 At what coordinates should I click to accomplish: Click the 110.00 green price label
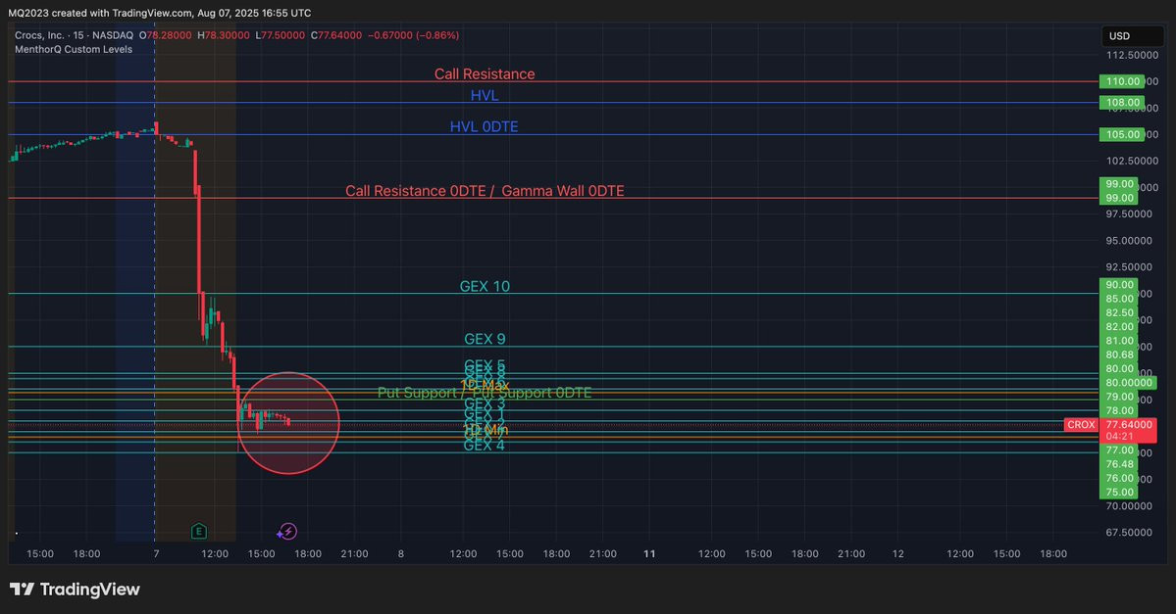click(x=1121, y=81)
